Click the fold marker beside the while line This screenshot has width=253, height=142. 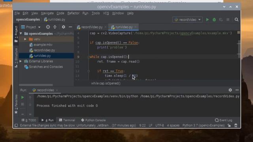89,57
